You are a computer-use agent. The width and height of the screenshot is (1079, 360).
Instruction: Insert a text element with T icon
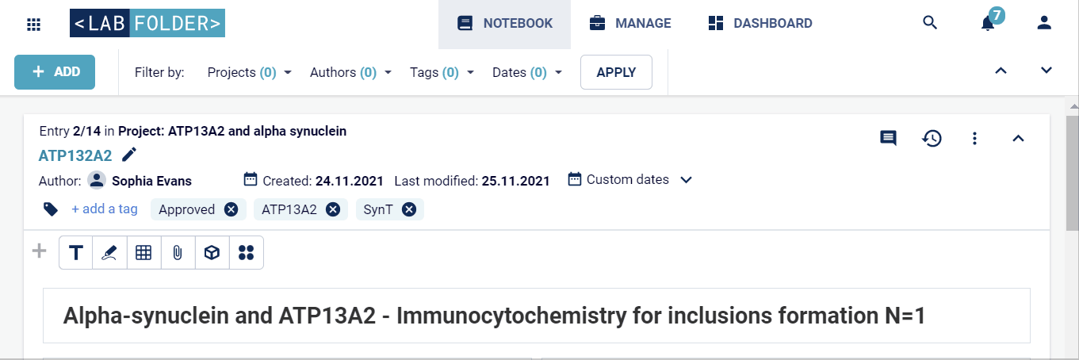76,253
